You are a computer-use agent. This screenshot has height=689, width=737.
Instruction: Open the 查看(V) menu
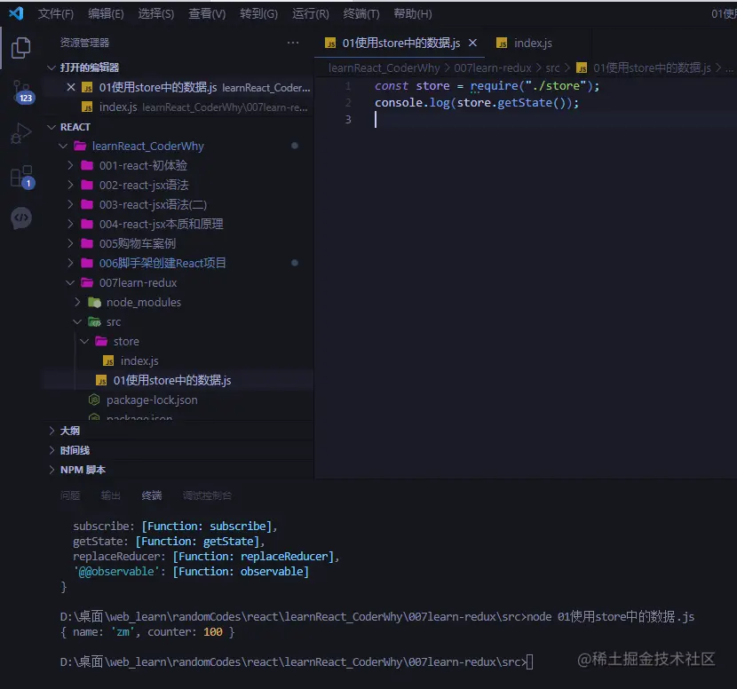(207, 13)
